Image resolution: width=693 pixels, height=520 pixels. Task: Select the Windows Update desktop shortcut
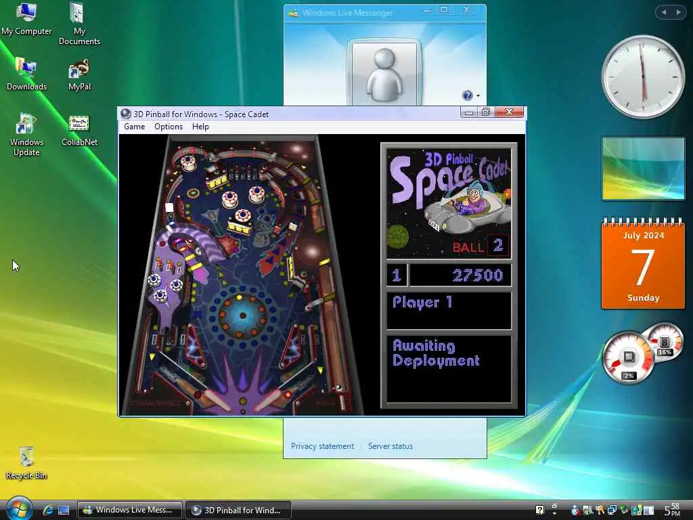(26, 135)
